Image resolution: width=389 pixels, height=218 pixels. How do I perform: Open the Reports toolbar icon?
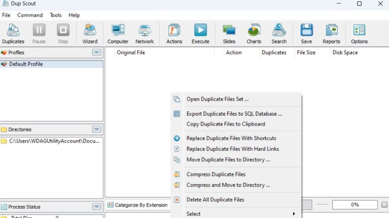(x=331, y=33)
